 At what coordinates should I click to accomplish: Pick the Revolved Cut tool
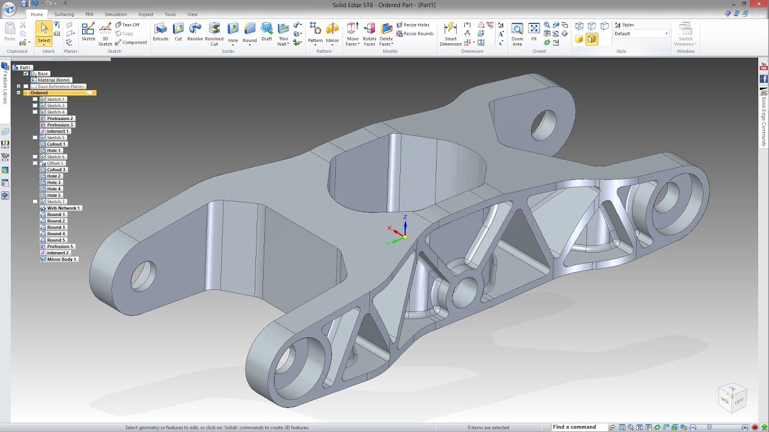coord(214,34)
